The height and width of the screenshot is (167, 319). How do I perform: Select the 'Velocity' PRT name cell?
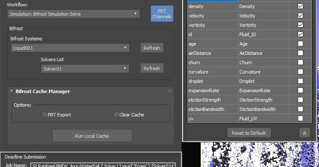(264, 16)
